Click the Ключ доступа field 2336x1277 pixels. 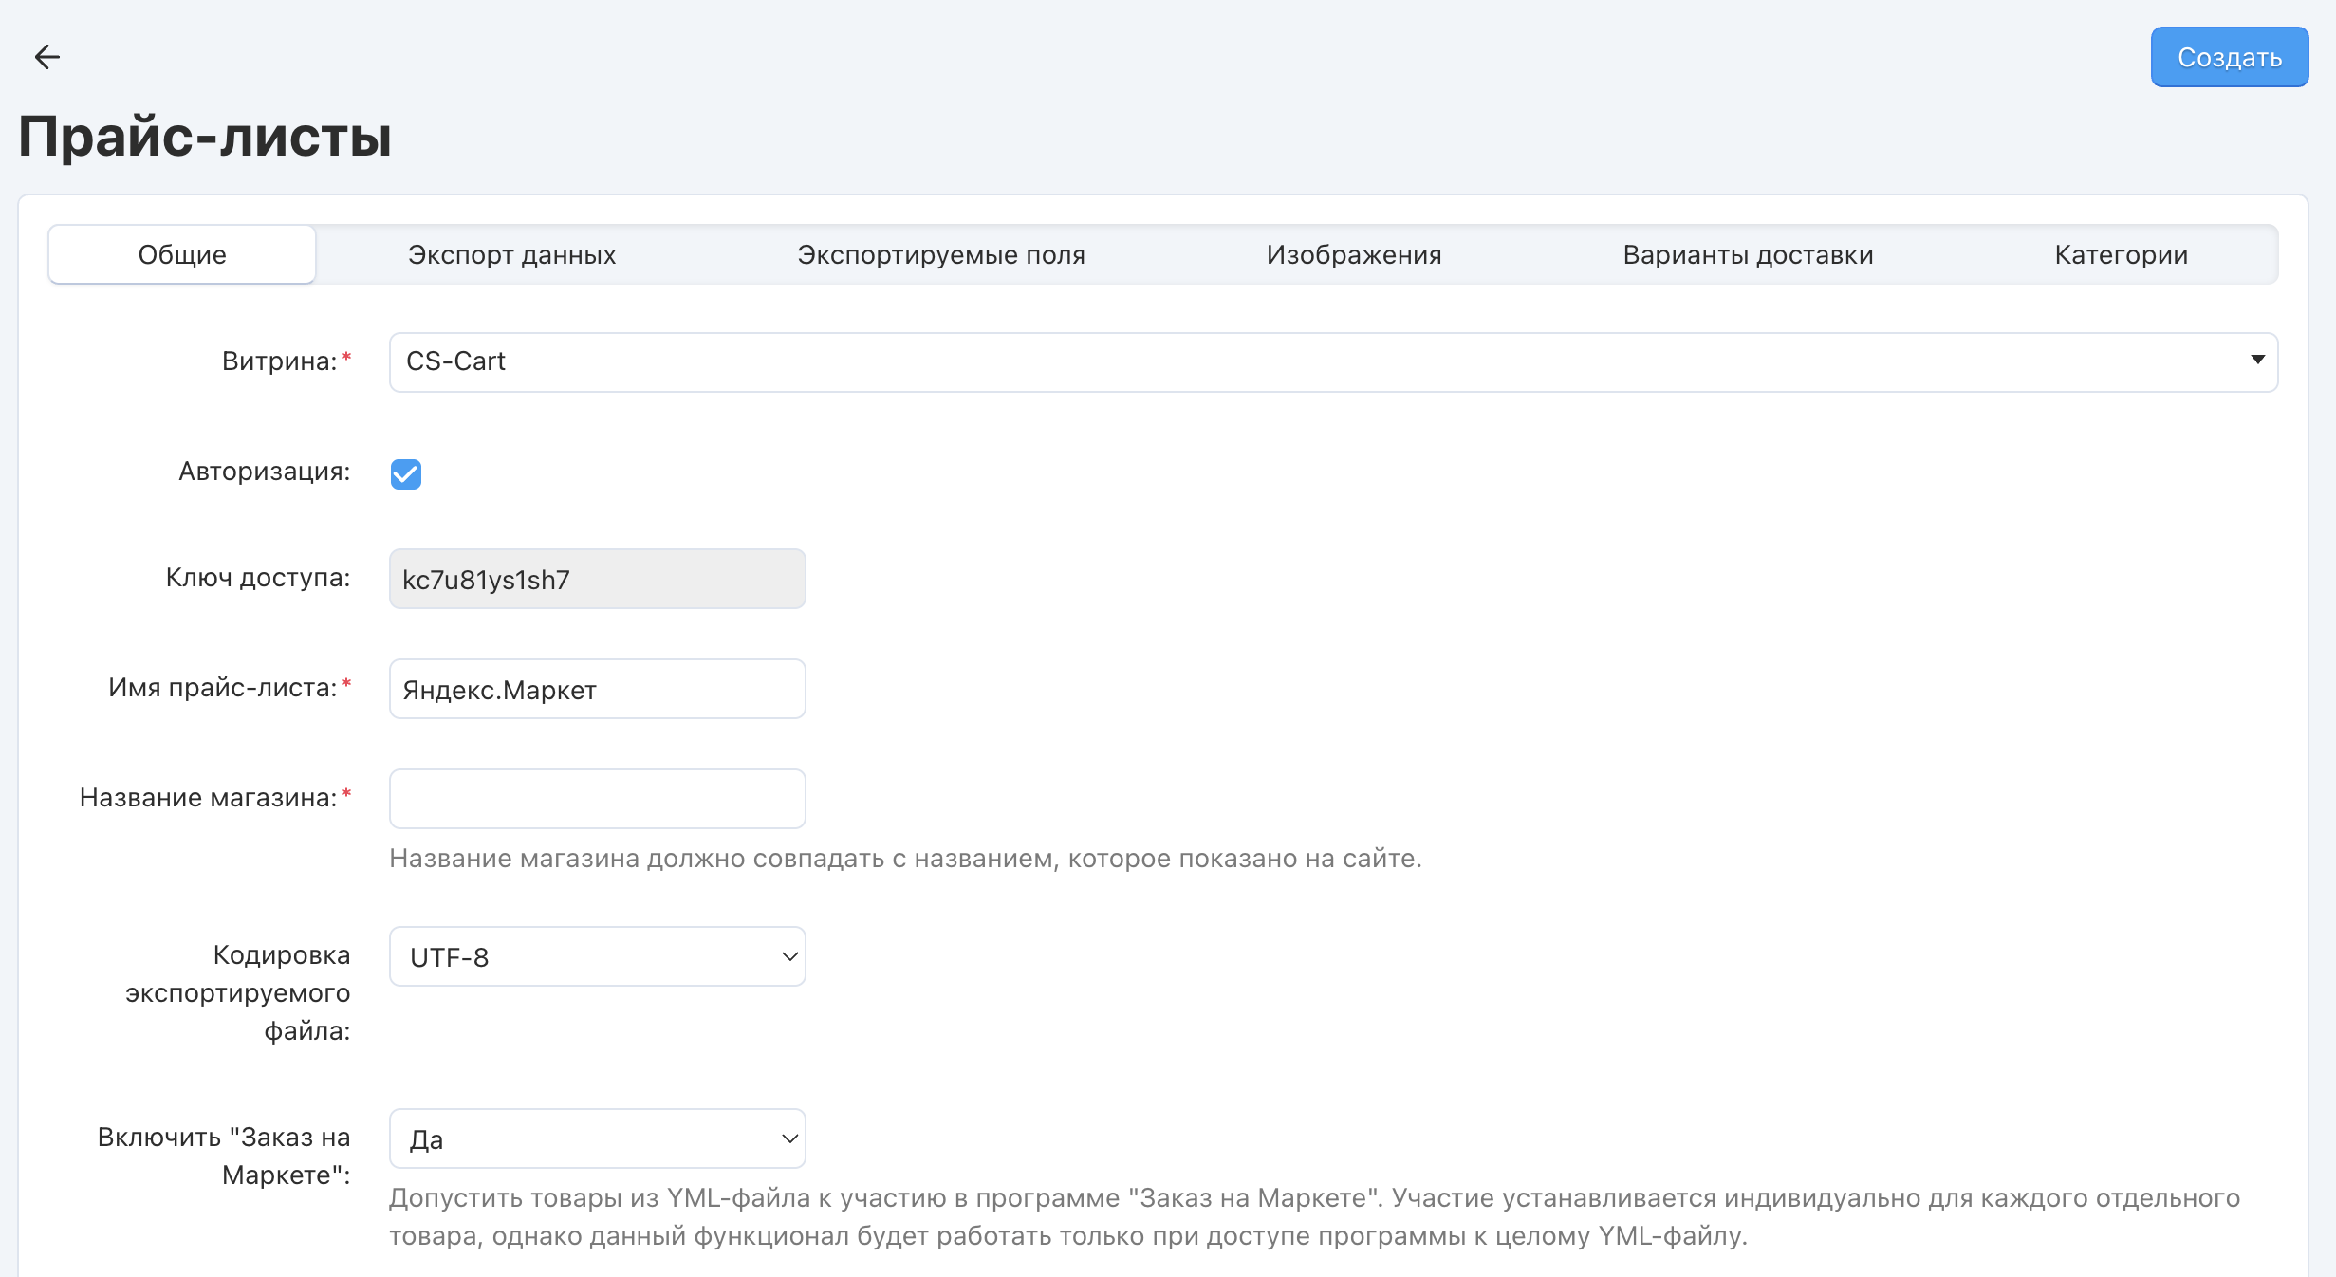(x=597, y=579)
